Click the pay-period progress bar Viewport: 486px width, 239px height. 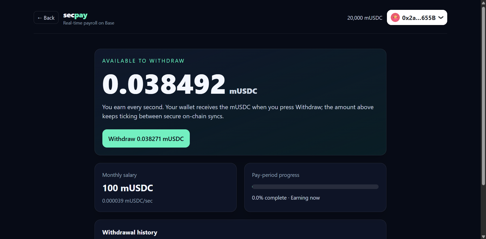pos(315,187)
